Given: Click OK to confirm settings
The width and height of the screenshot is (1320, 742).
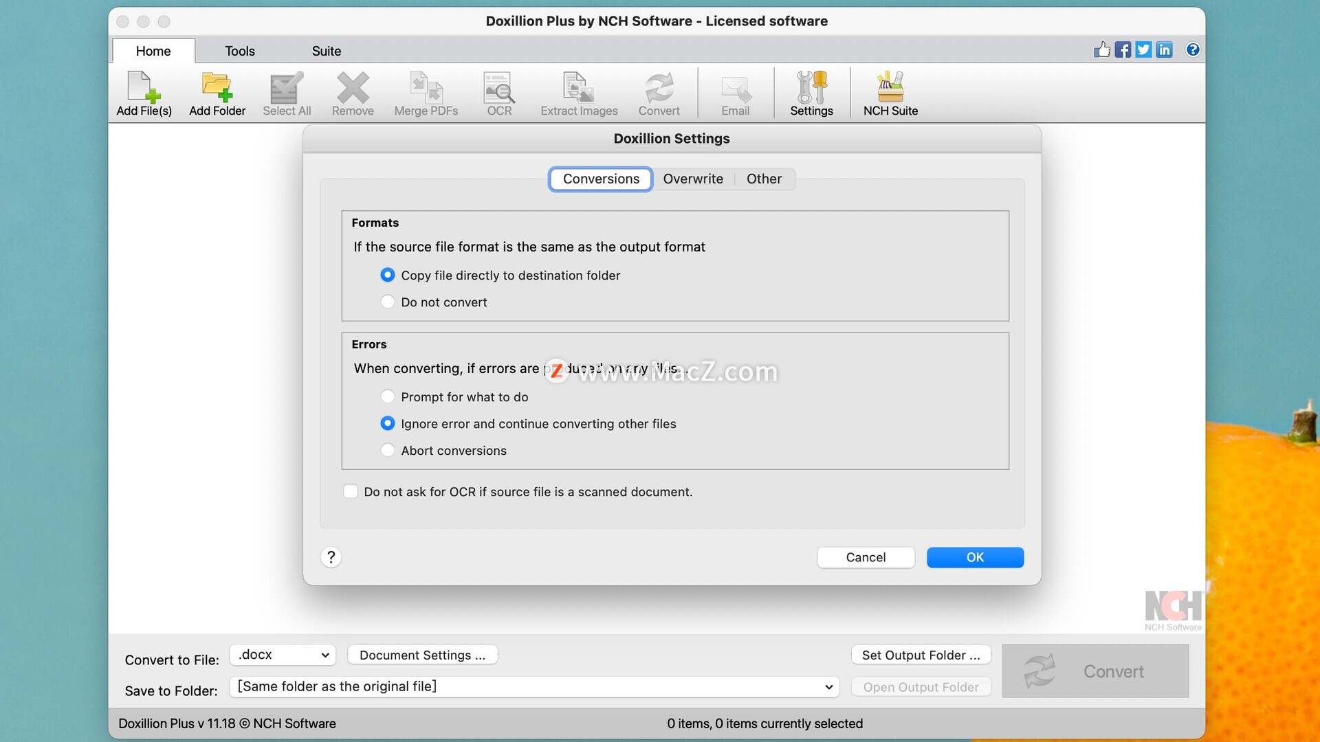Looking at the screenshot, I should coord(975,557).
